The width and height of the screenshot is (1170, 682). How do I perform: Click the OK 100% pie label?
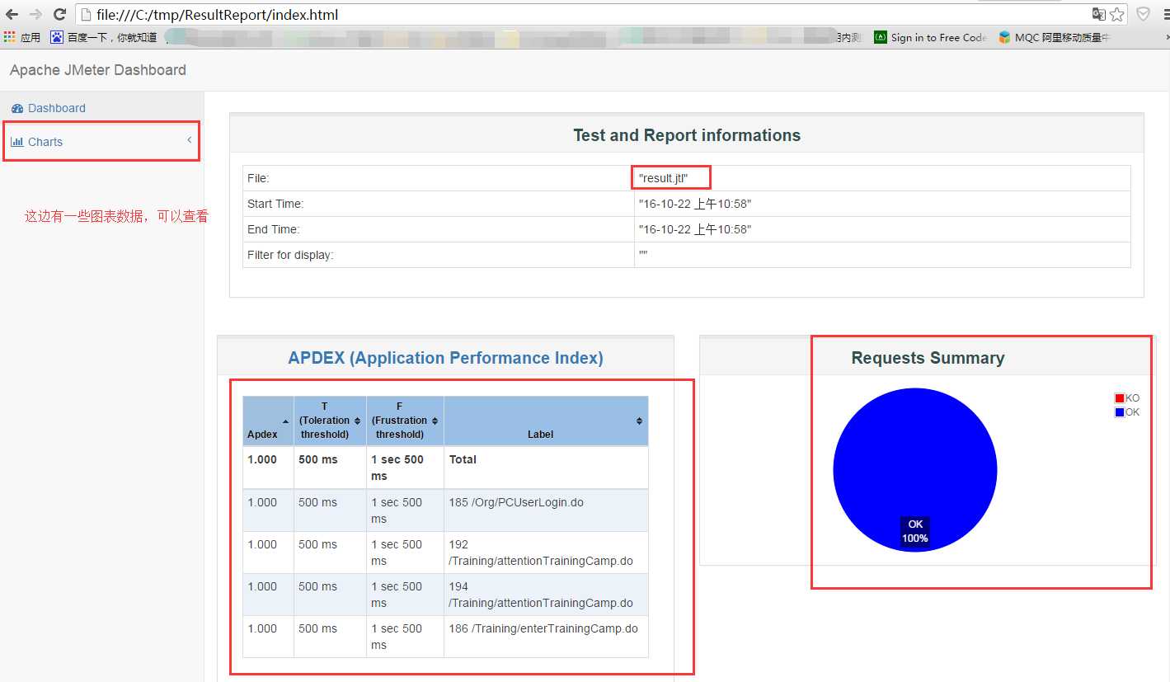click(915, 531)
